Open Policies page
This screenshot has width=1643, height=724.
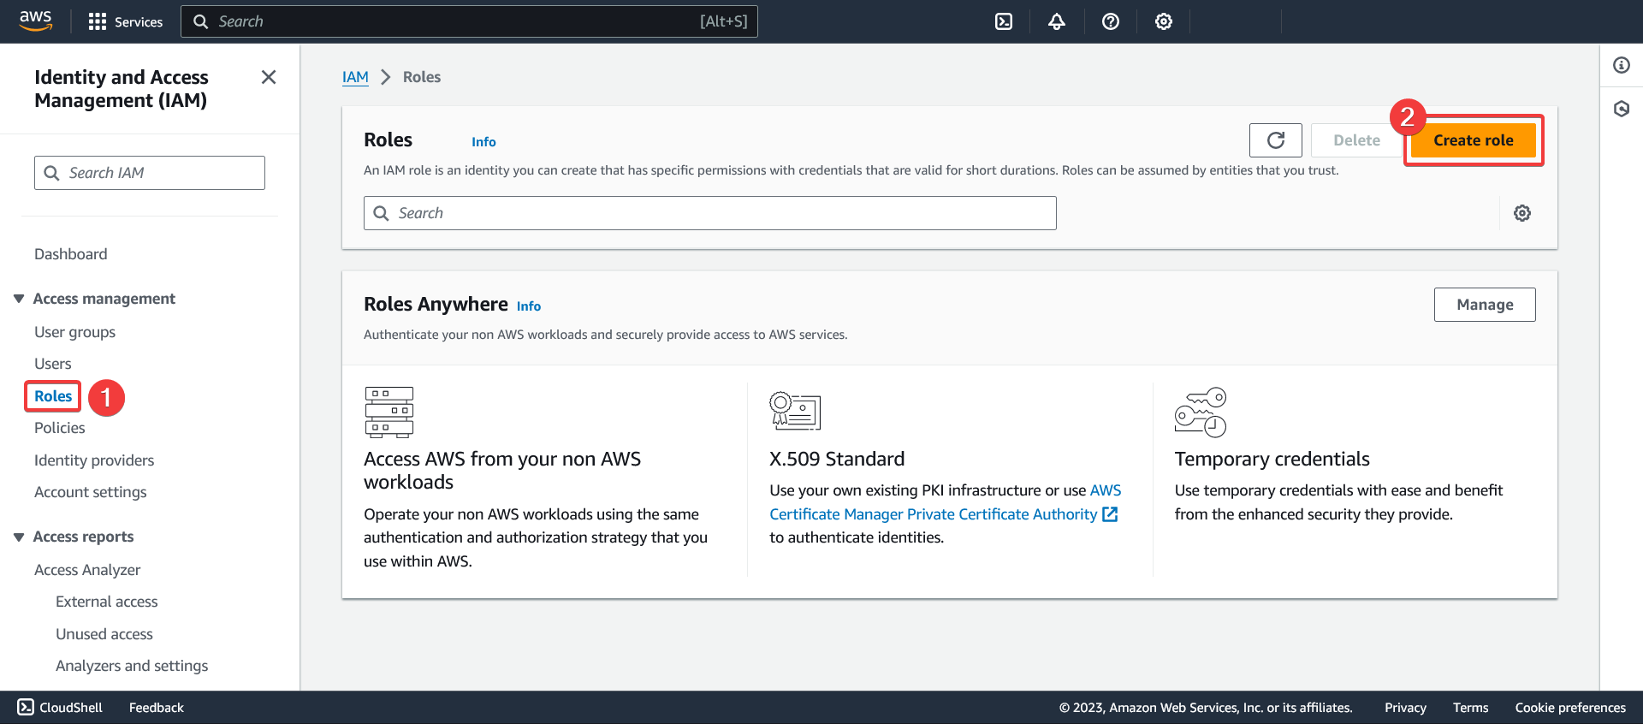tap(60, 428)
